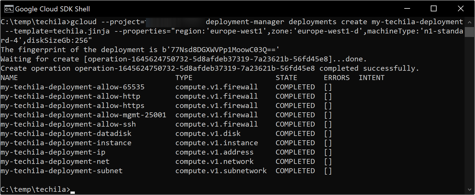475x195 pixels.
Task: Minimize the Google Cloud SDK Shell window
Action: (407, 9)
